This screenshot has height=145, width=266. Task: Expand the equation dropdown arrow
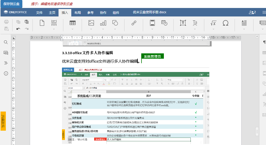(x=213, y=29)
